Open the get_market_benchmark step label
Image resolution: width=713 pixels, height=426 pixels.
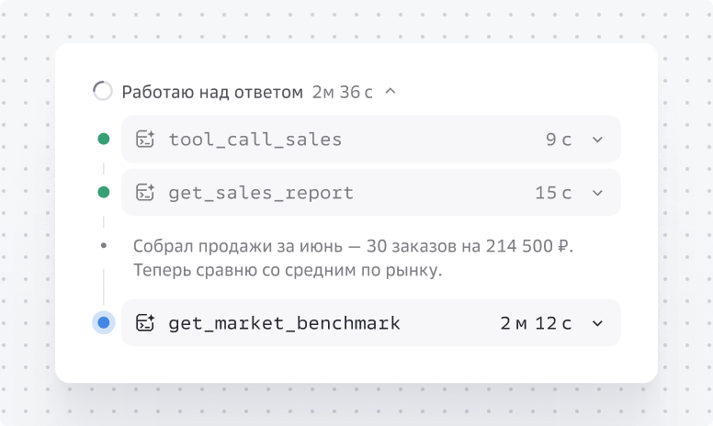[284, 323]
